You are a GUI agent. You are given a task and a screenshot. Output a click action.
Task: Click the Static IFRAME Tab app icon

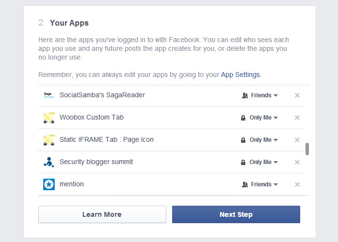49,140
